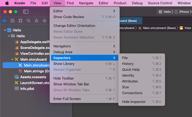
Task: Collapse the Hello folder disclosure arrow
Action: 9,36
